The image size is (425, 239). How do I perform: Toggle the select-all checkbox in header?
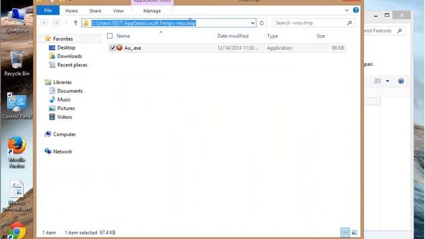point(110,36)
